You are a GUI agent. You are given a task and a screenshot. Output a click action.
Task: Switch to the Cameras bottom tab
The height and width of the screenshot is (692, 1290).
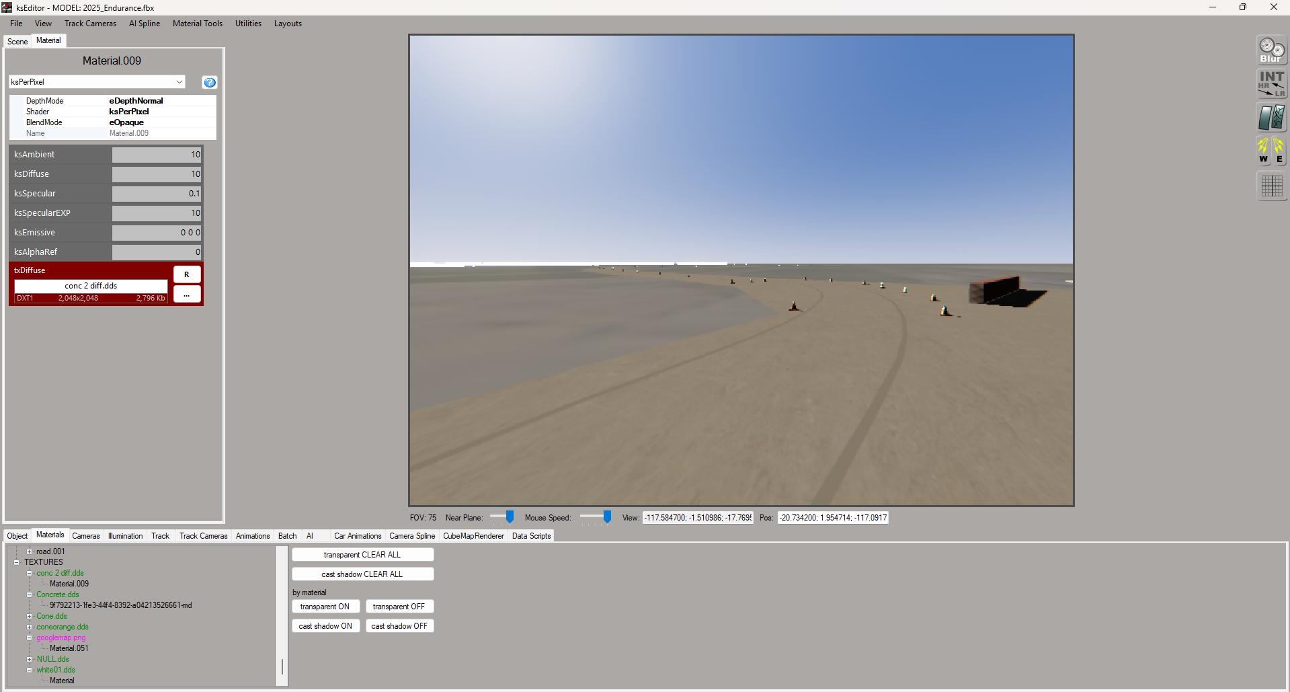pyautogui.click(x=86, y=536)
